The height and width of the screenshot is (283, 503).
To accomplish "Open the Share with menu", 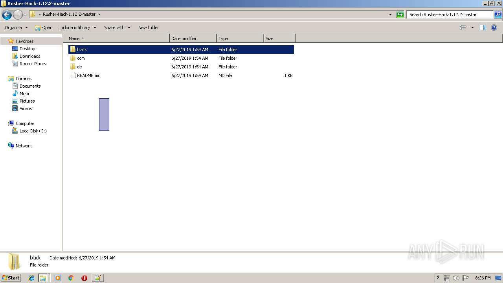I will pyautogui.click(x=117, y=28).
